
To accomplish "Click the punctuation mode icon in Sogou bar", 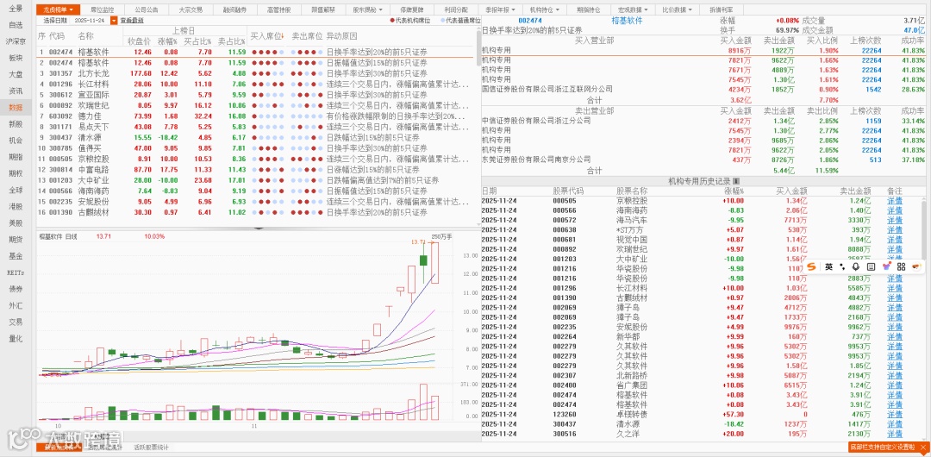I will 842,266.
